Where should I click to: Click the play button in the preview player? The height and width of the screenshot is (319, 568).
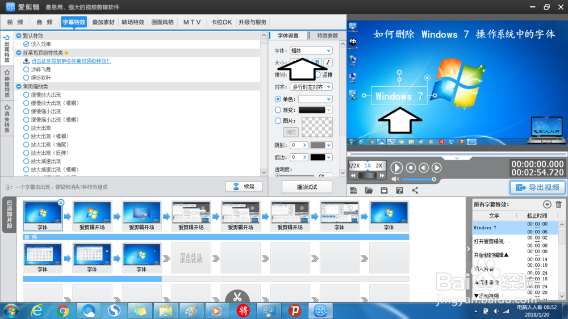click(396, 167)
